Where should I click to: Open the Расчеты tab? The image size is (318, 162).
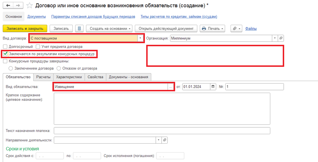point(43,77)
